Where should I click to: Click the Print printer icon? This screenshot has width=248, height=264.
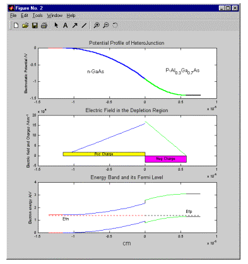[44, 25]
